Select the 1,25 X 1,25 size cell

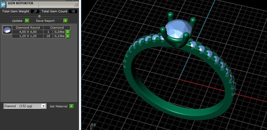28,36
